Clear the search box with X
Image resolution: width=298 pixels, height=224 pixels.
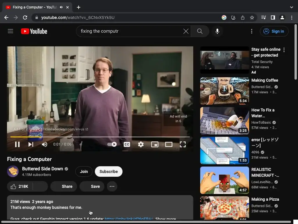click(x=186, y=31)
